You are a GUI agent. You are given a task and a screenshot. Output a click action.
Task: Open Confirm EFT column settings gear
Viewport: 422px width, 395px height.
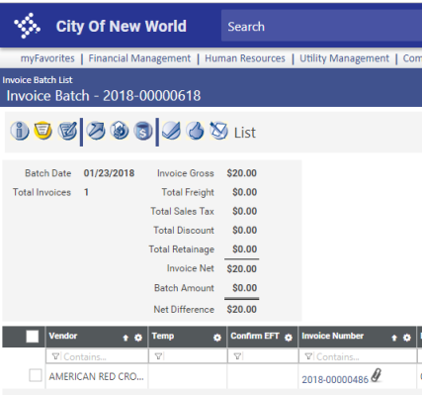(289, 338)
